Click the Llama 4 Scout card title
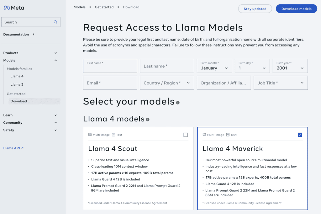Viewport: 321px width, 214px height. pyautogui.click(x=113, y=149)
